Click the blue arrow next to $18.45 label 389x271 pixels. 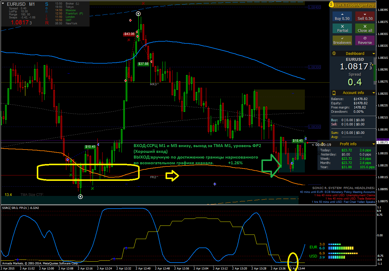click(x=305, y=138)
